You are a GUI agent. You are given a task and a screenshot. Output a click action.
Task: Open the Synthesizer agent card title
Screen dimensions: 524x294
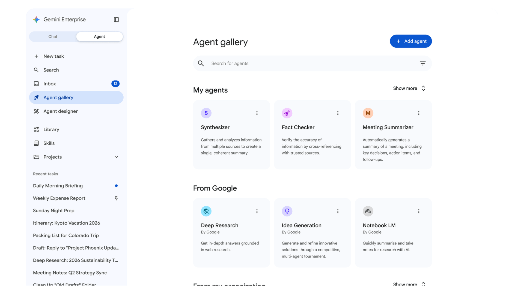(x=215, y=127)
